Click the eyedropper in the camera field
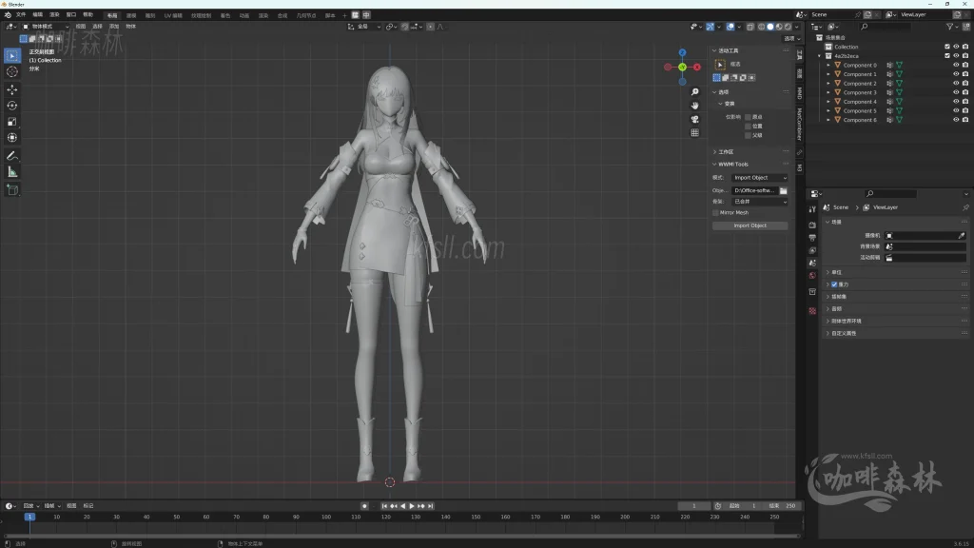The image size is (974, 548). [962, 236]
